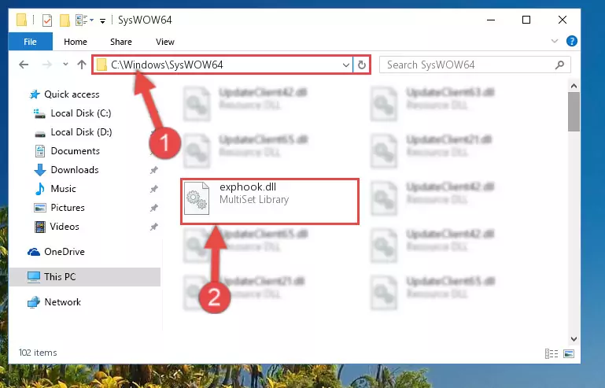
Task: Click the OneDrive cloud icon
Action: click(x=34, y=252)
